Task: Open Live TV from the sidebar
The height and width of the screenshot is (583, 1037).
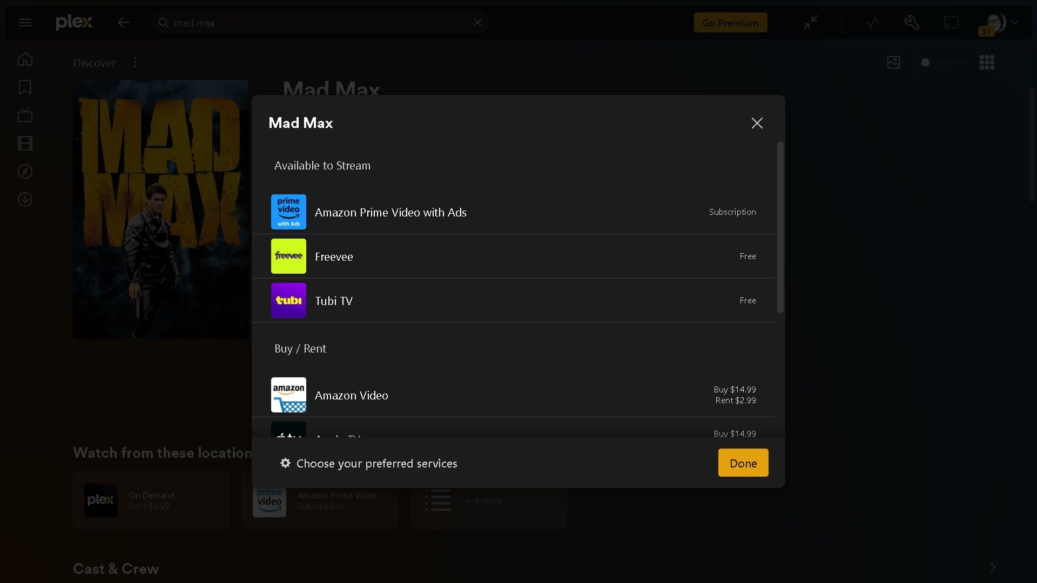Action: (x=25, y=115)
